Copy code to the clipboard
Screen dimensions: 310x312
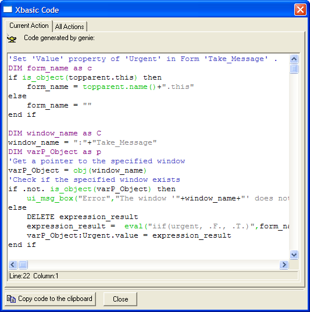50,299
